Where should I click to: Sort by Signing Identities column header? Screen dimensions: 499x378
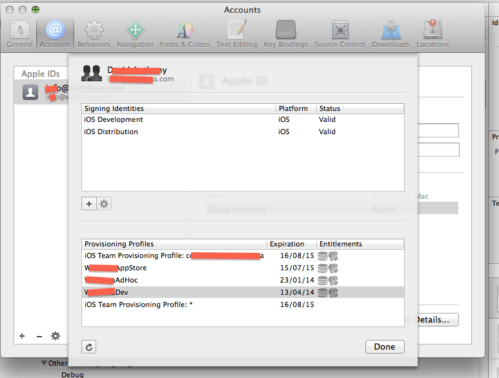[179, 108]
